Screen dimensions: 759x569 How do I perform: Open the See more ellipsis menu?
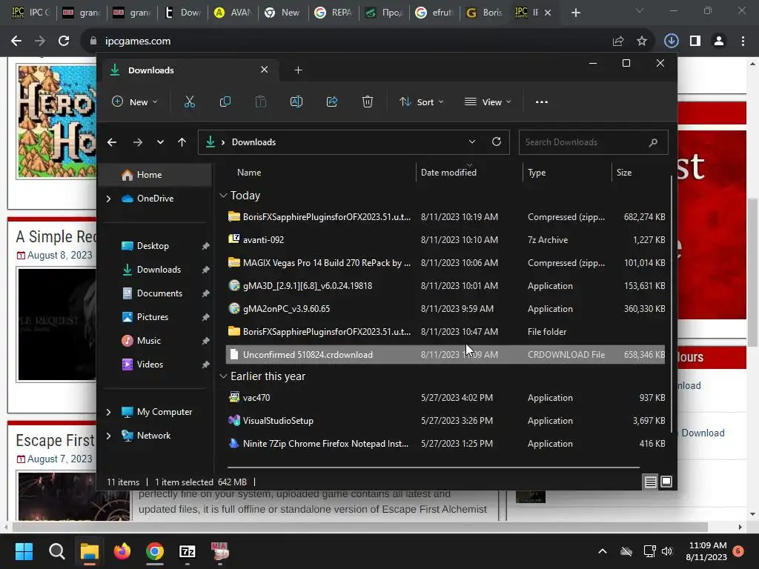click(x=542, y=102)
